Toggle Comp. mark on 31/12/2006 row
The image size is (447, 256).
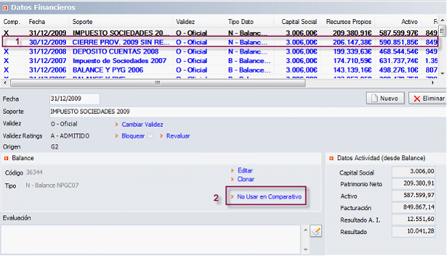coord(6,70)
